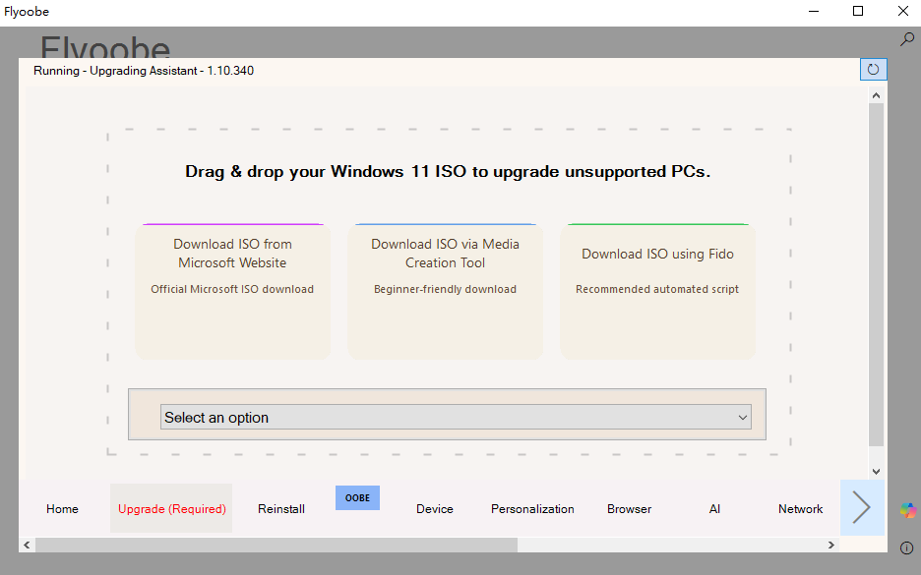This screenshot has width=921, height=575.
Task: Close the Flyoobe window
Action: click(903, 11)
